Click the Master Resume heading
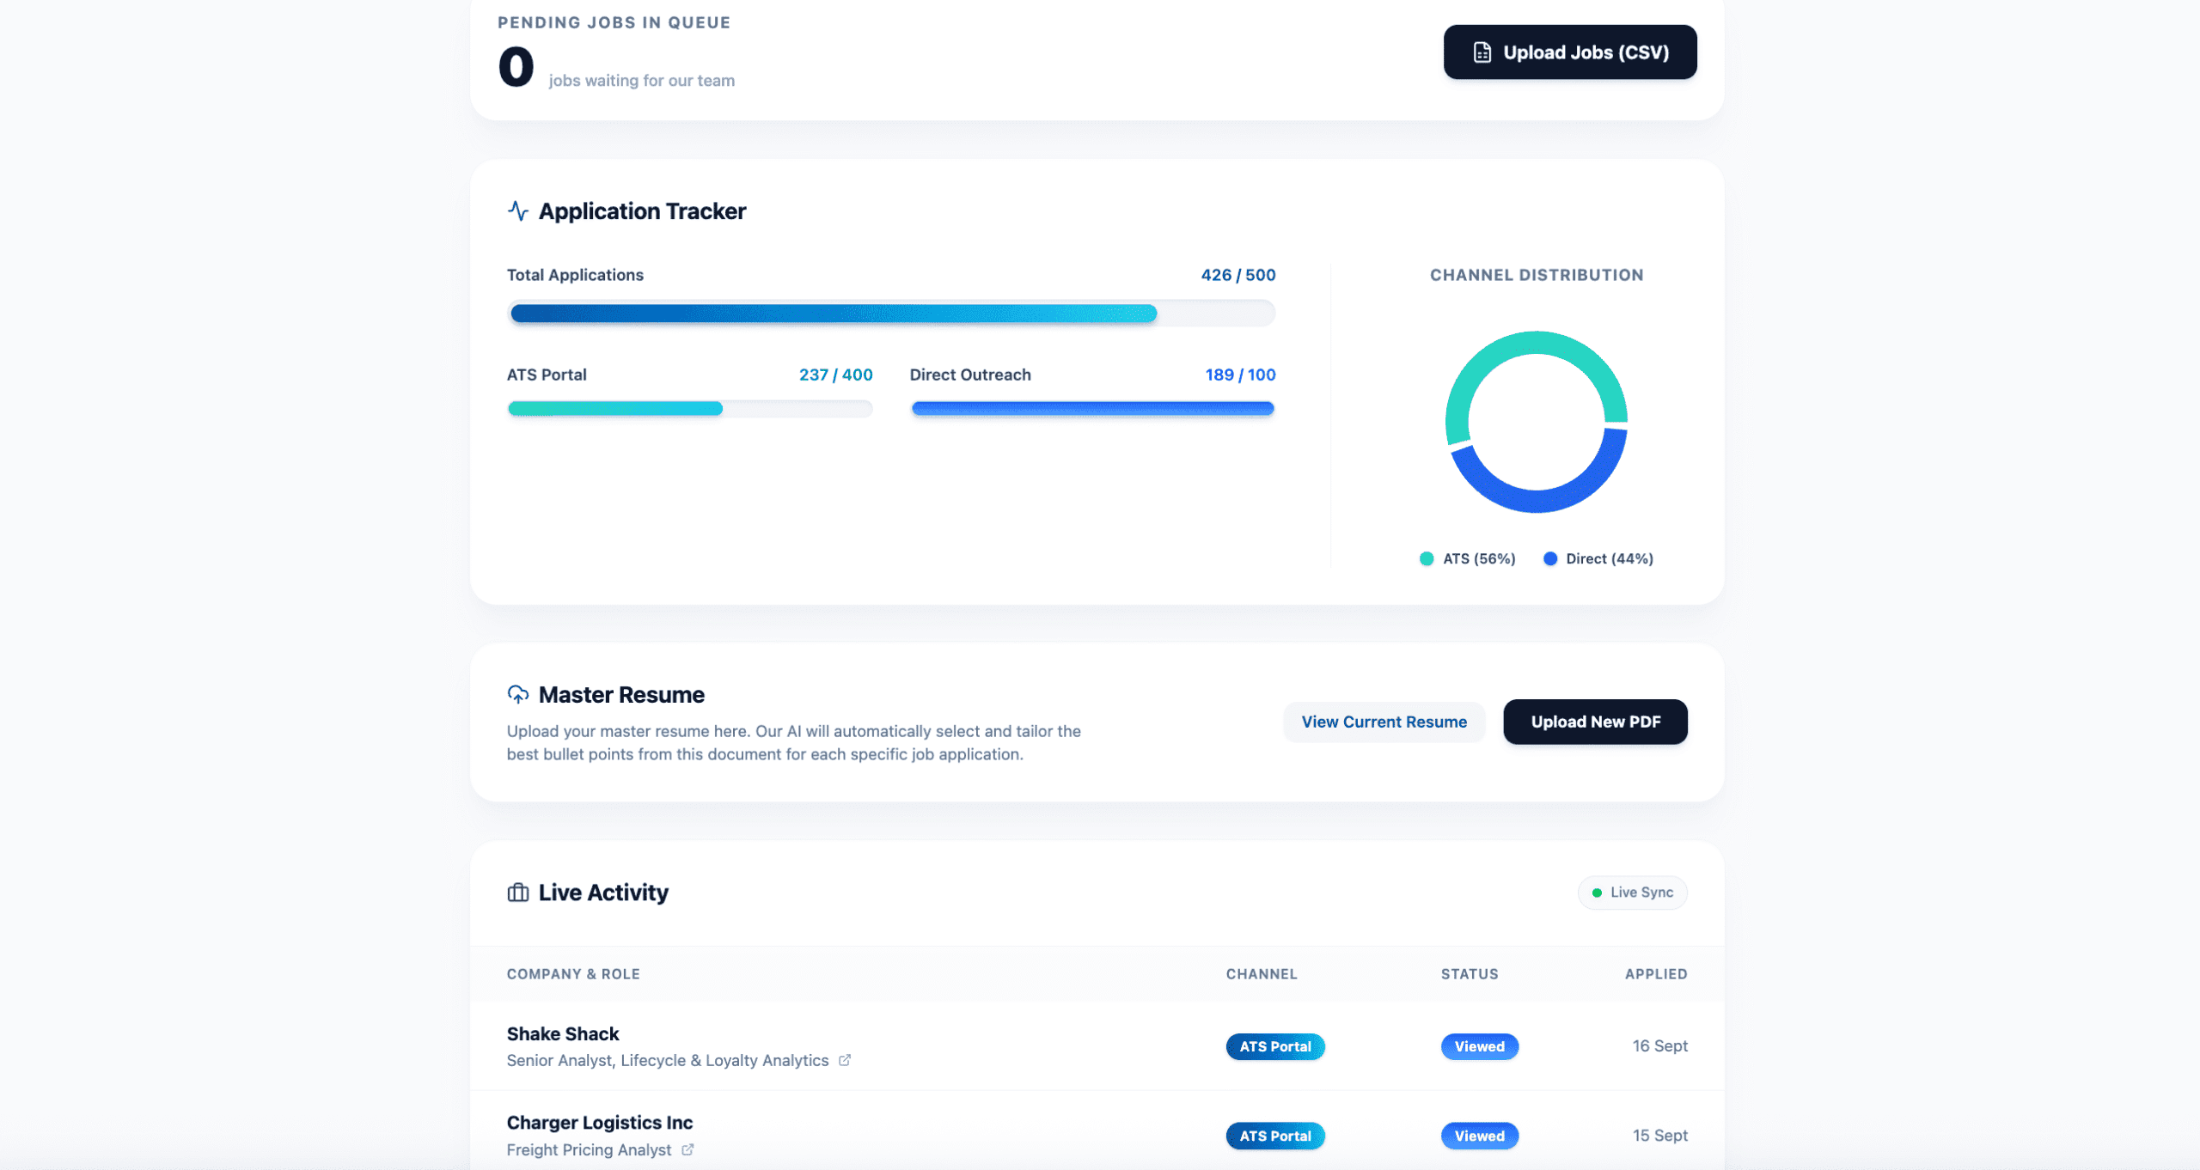This screenshot has height=1170, width=2200. point(621,695)
